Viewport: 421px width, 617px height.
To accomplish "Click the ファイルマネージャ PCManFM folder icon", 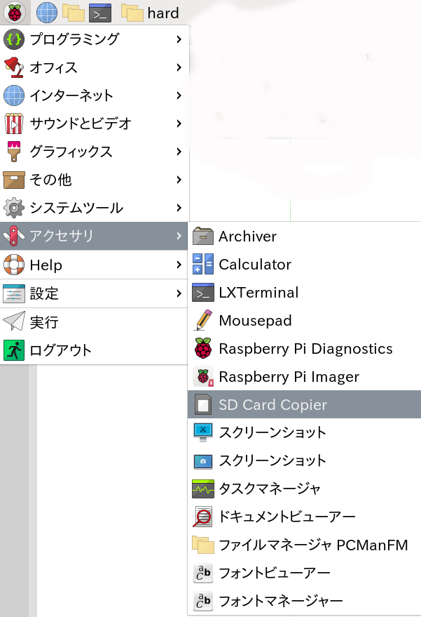I will [203, 545].
